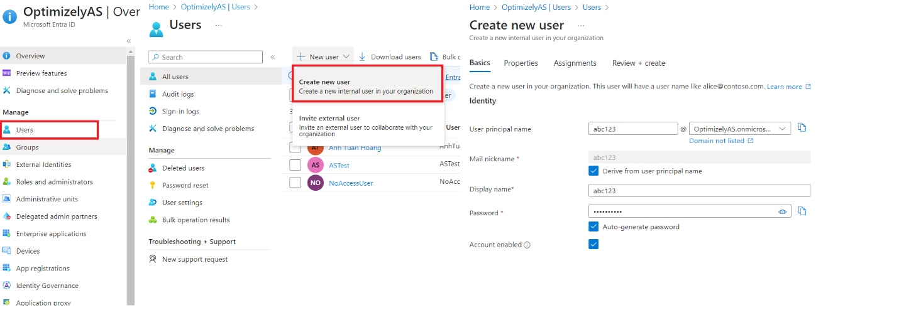This screenshot has width=899, height=320.
Task: Open the ASTest user link
Action: point(339,166)
